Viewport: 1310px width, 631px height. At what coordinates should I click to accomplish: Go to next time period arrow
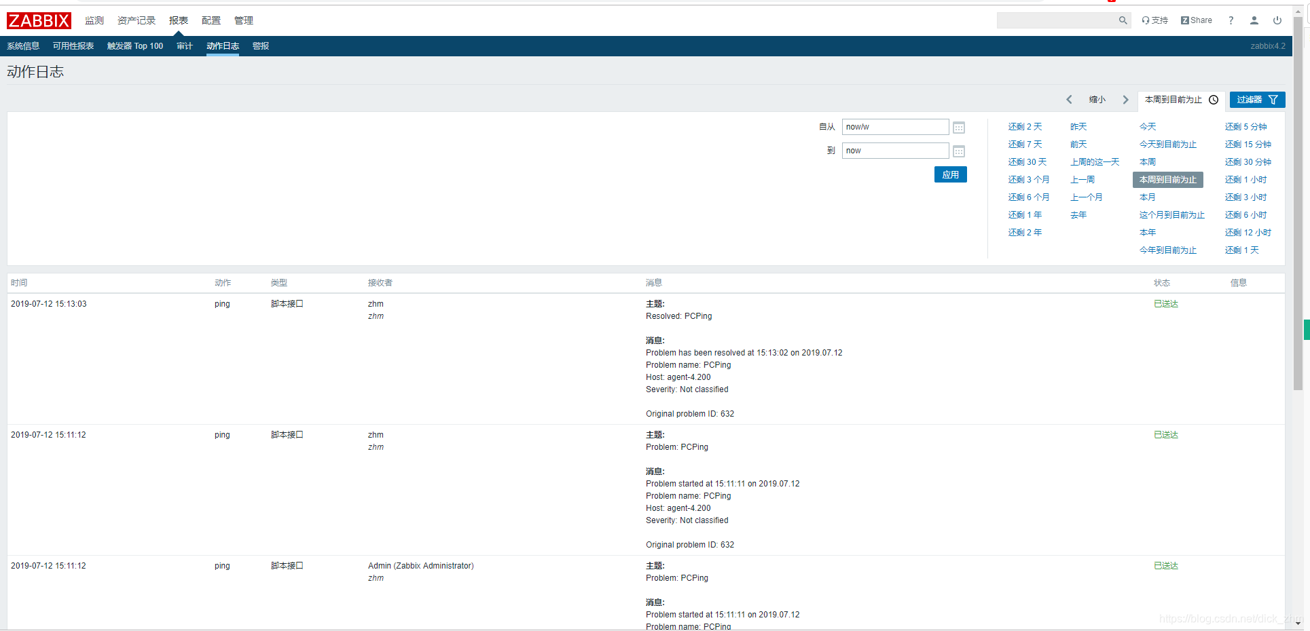[x=1125, y=100]
